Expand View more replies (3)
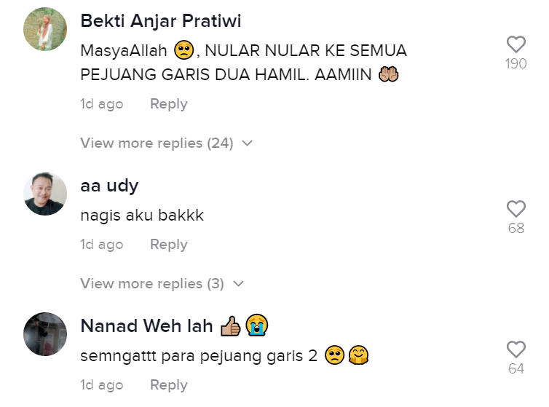 point(162,283)
